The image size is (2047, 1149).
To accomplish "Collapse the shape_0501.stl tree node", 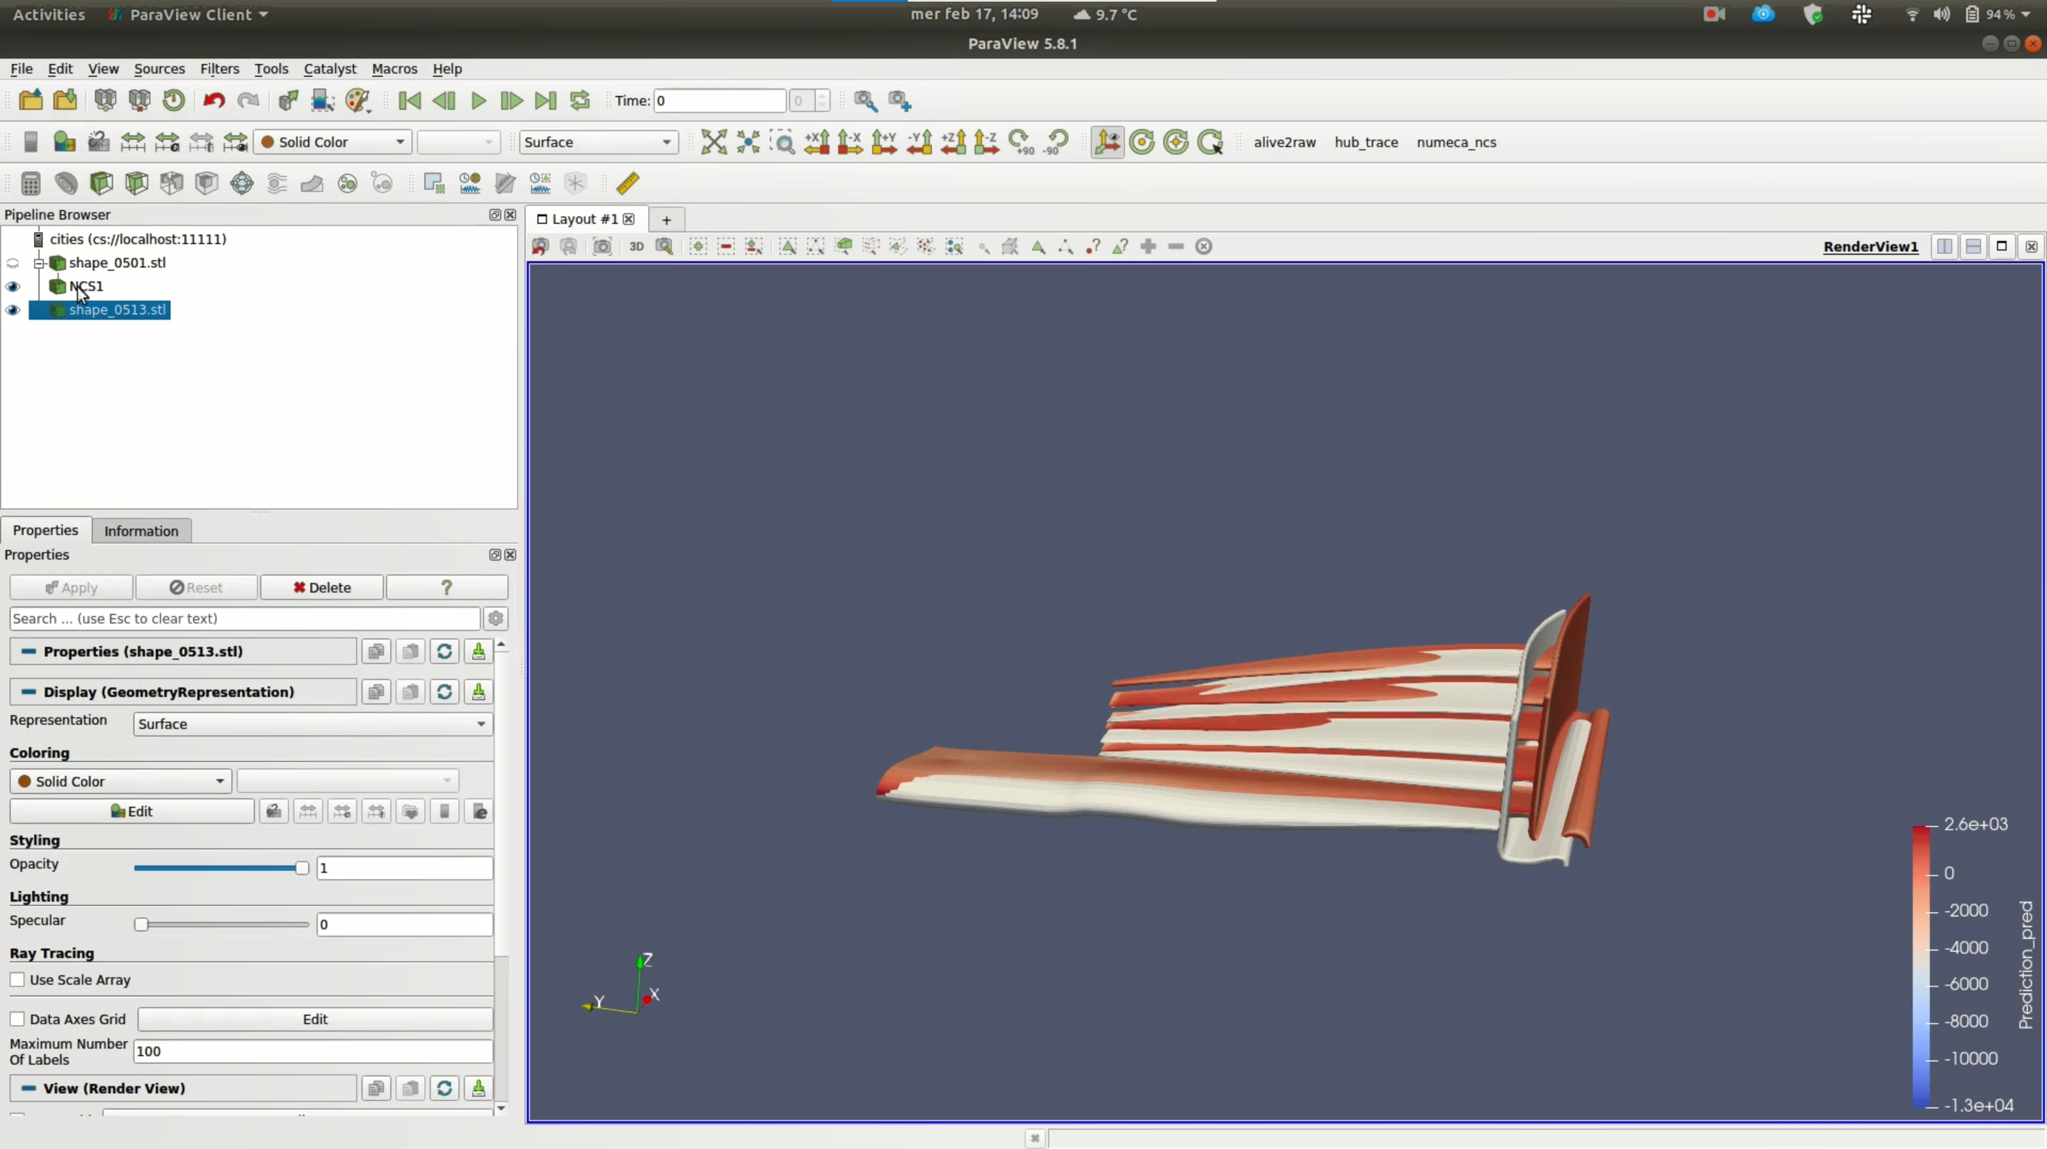I will pos(38,263).
